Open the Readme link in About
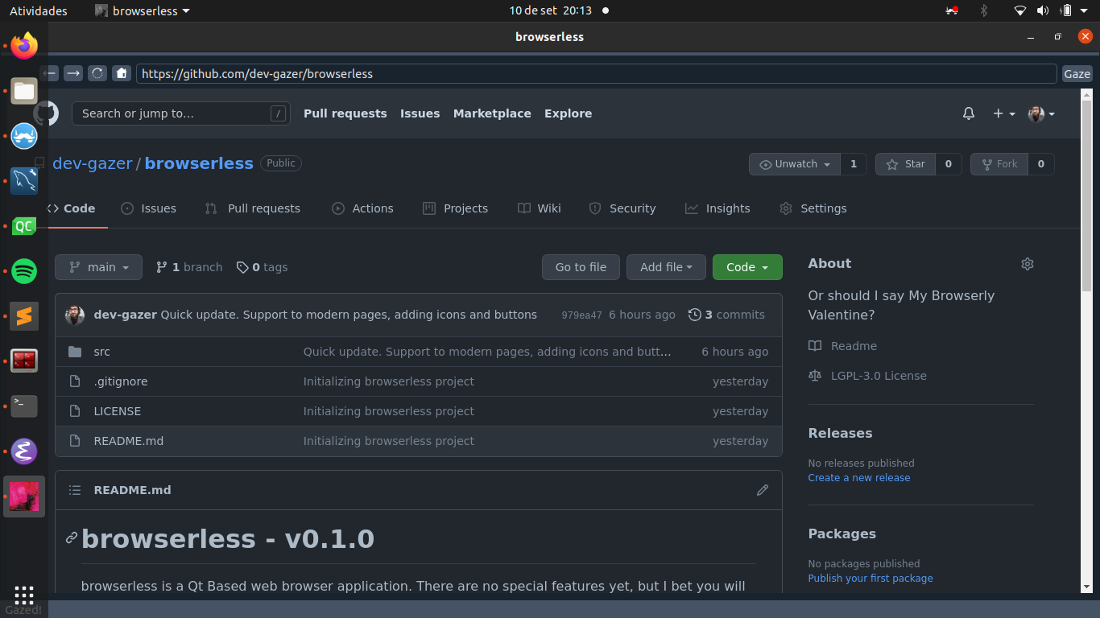Image resolution: width=1100 pixels, height=618 pixels. [x=843, y=346]
